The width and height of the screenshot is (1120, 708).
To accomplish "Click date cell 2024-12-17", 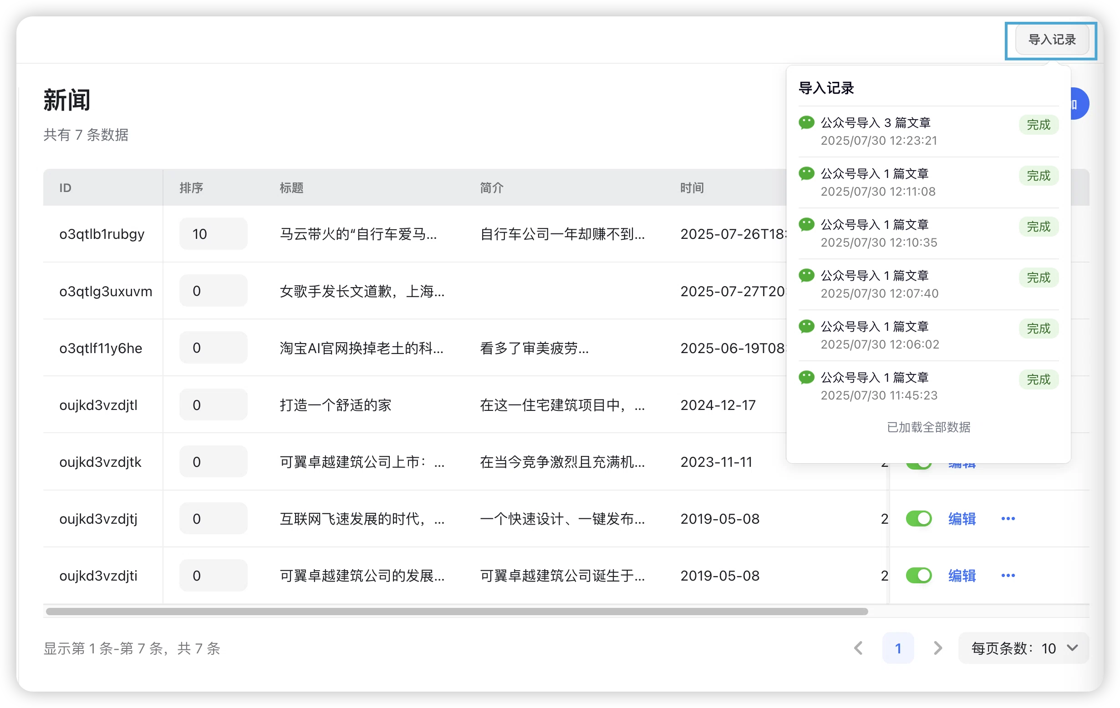I will coord(718,405).
